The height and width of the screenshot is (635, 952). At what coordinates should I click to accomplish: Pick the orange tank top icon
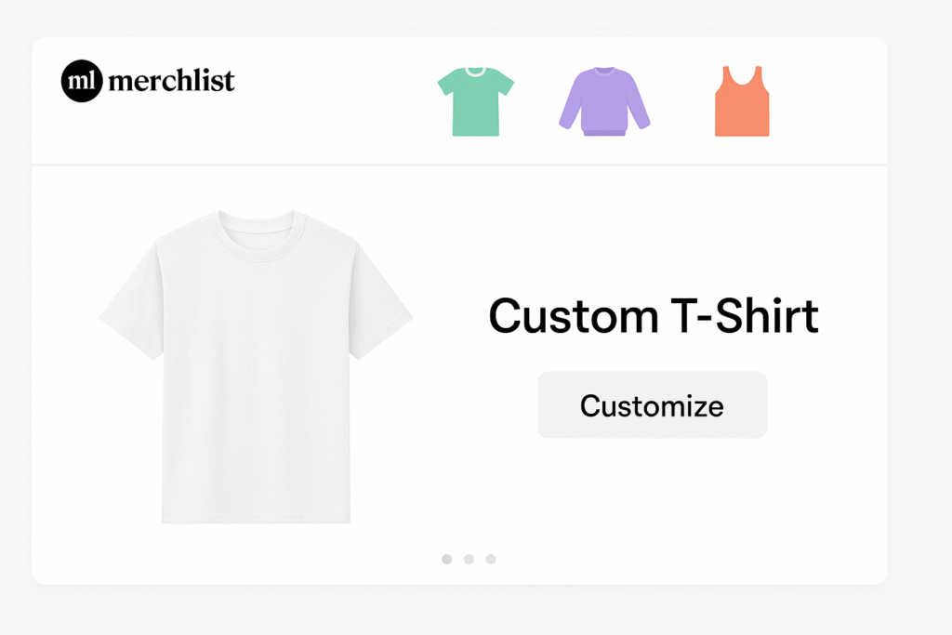742,103
